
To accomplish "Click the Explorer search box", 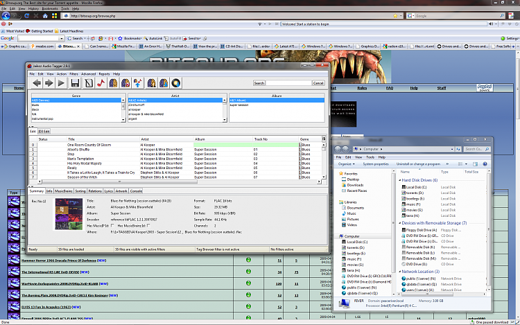I will (x=476, y=149).
